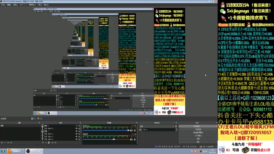Remove the selected source with the minus icon
274x154 pixels.
point(46,143)
